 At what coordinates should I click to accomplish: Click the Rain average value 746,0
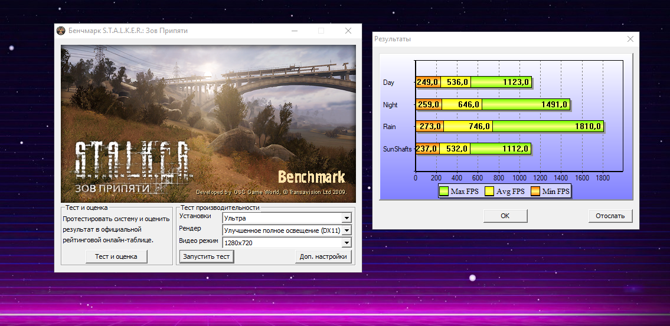tap(479, 127)
